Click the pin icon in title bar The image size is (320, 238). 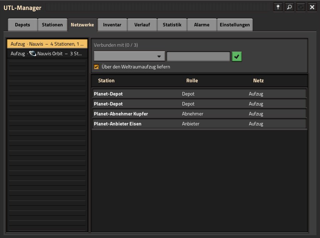[x=278, y=7]
